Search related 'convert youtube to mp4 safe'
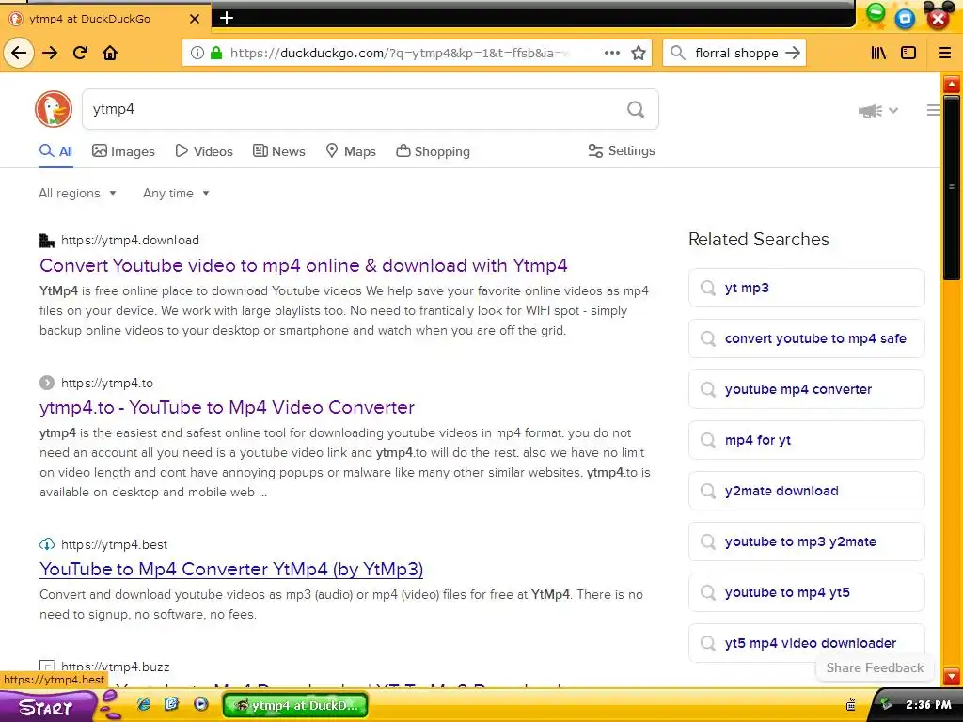The width and height of the screenshot is (963, 722). [806, 338]
